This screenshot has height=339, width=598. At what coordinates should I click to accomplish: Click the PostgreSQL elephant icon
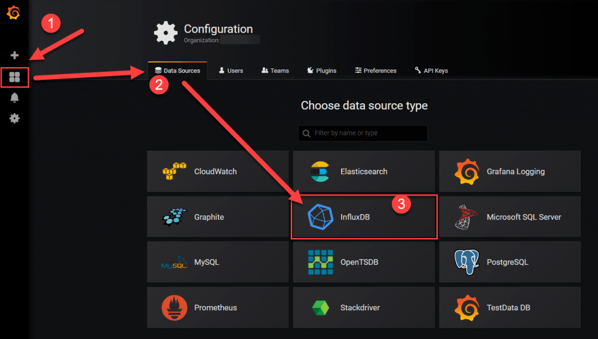(467, 262)
